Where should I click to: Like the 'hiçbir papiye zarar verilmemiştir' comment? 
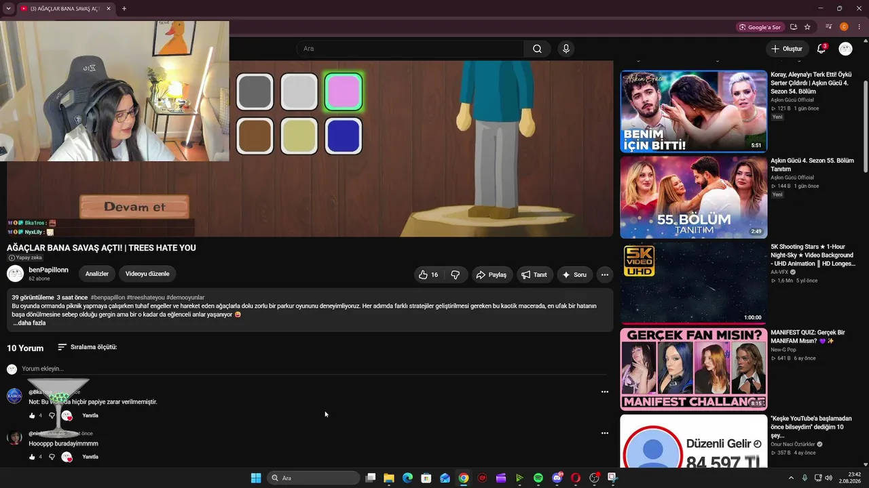coord(32,415)
